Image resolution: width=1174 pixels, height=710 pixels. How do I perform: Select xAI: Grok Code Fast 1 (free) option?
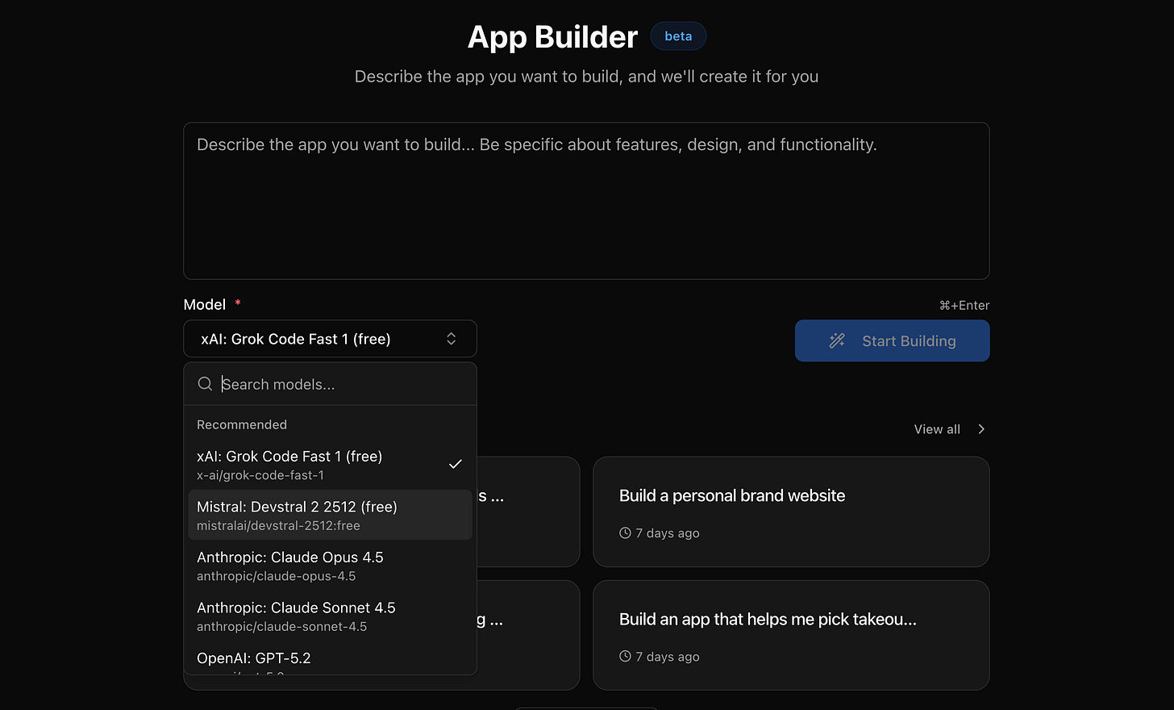(330, 465)
